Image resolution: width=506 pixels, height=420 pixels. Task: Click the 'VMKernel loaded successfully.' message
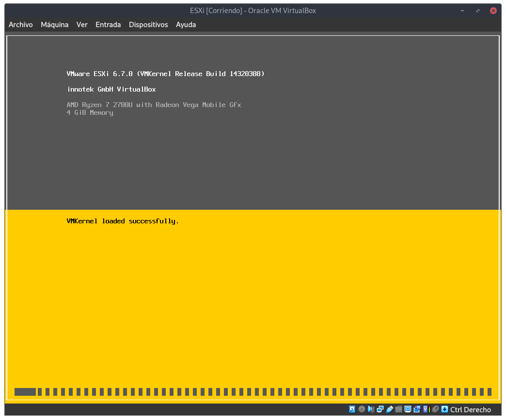coord(123,221)
